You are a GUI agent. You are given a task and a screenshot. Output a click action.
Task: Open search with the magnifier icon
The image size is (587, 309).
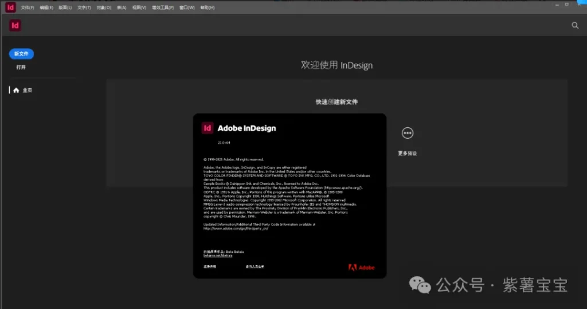(575, 26)
